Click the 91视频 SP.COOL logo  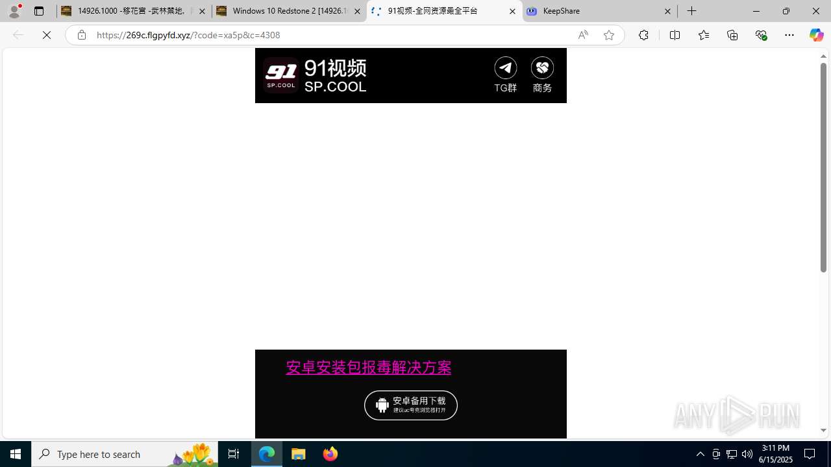pyautogui.click(x=316, y=75)
